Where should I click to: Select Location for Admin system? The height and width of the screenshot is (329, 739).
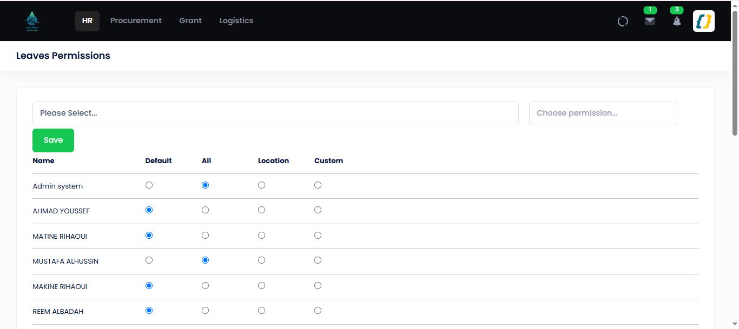262,185
